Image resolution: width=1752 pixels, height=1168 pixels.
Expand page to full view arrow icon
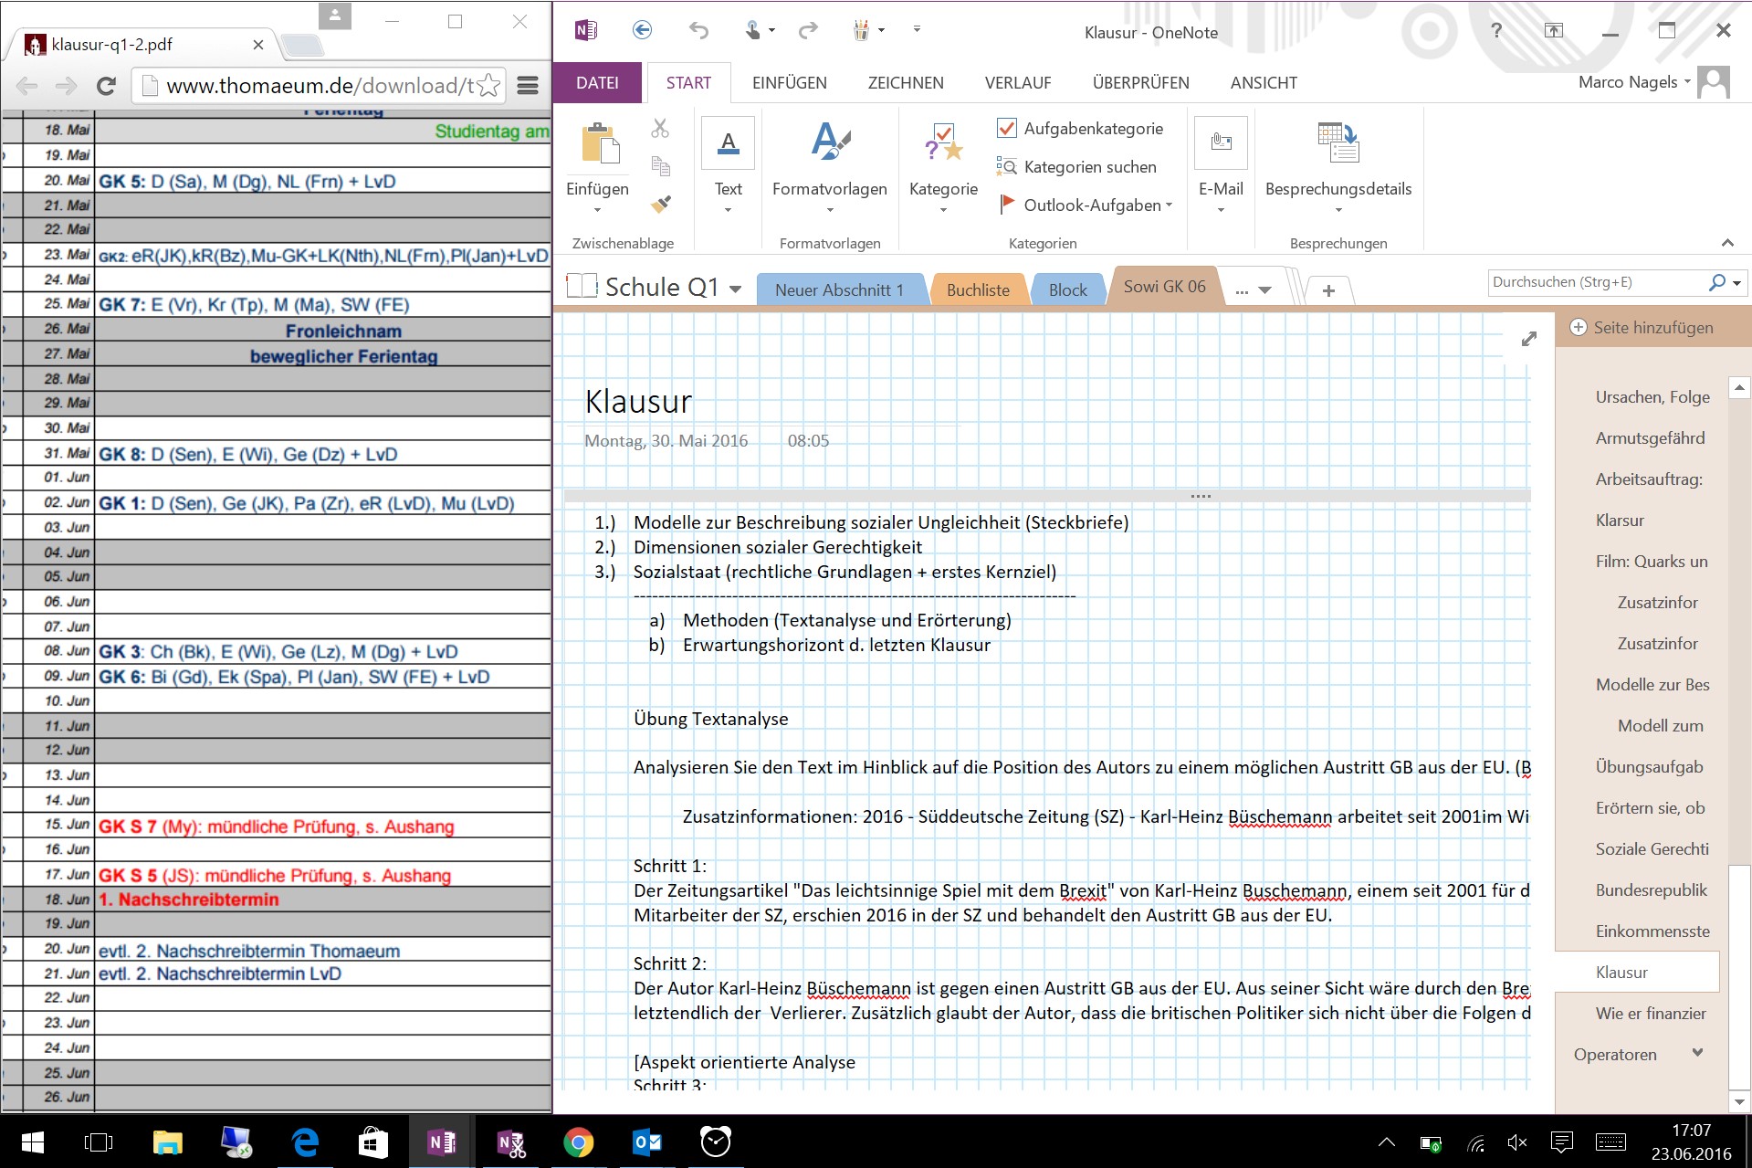[x=1529, y=339]
